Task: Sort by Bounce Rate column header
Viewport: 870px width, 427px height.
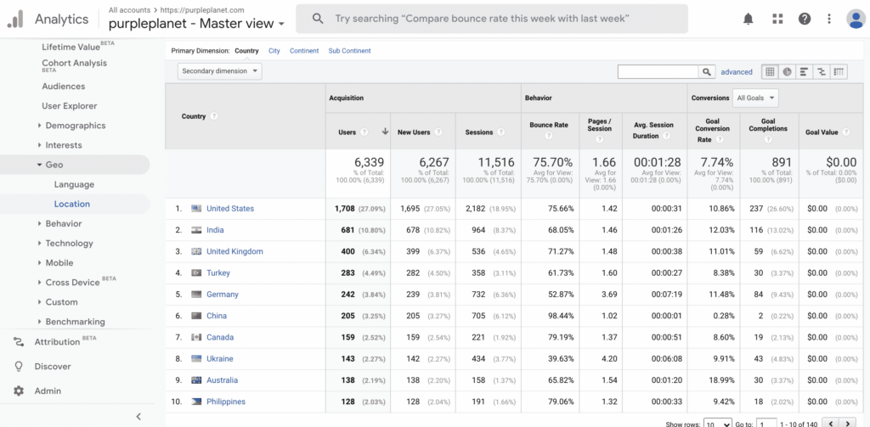Action: (x=549, y=125)
